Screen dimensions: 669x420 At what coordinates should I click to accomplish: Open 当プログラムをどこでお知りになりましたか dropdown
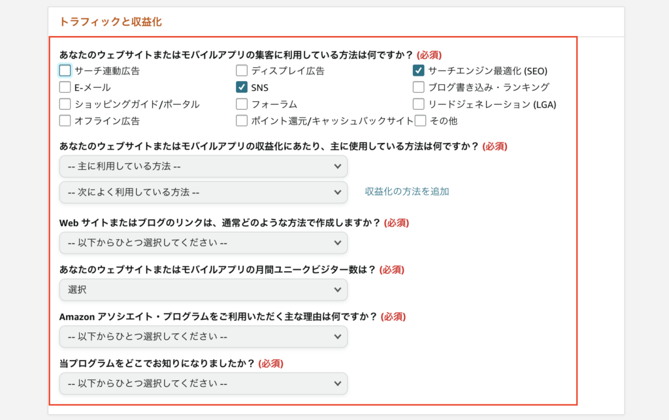[x=204, y=384]
